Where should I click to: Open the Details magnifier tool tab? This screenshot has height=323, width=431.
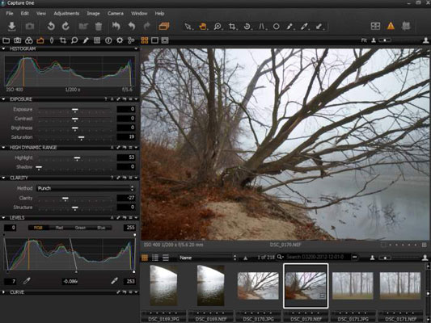74,40
